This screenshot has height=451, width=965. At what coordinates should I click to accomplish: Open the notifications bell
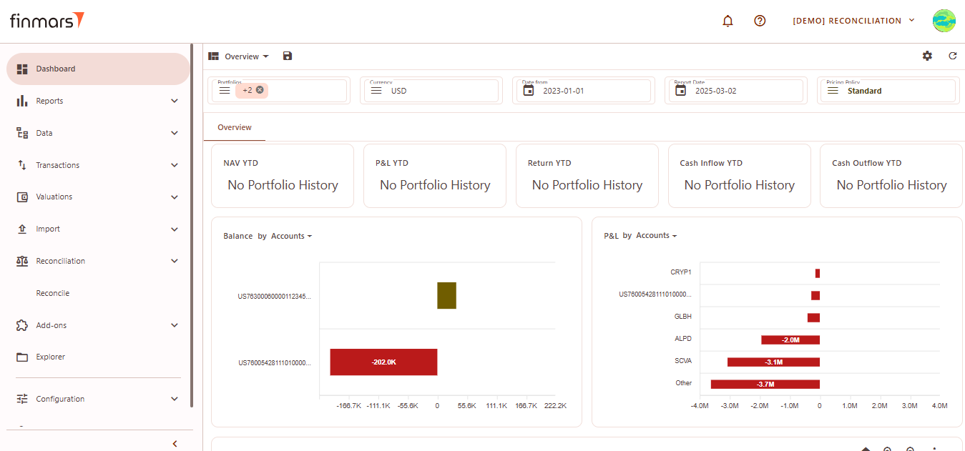(728, 21)
